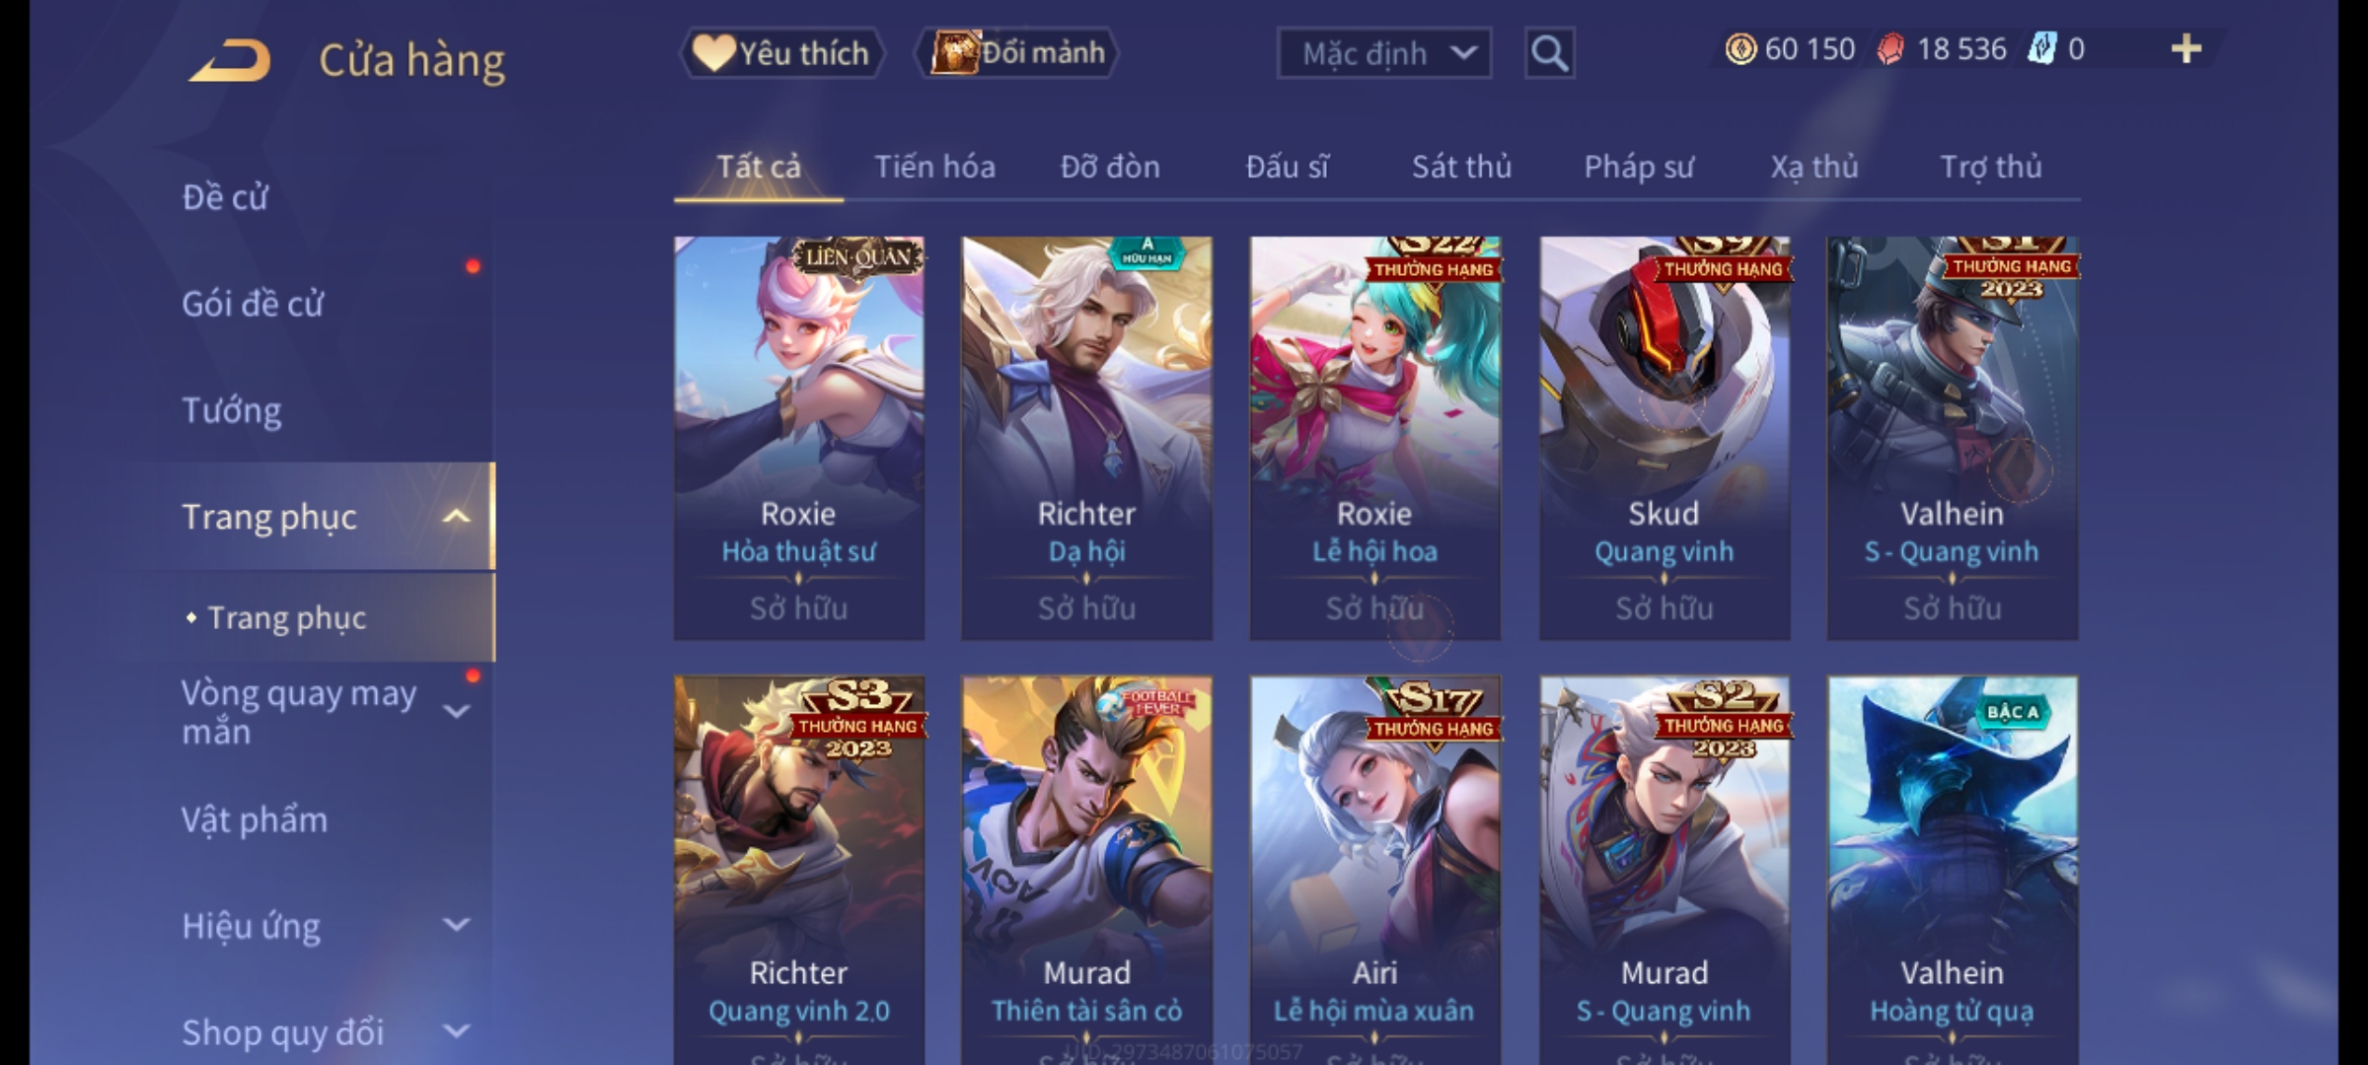Tap the plus icon to add currency
This screenshot has width=2368, height=1065.
(2186, 49)
